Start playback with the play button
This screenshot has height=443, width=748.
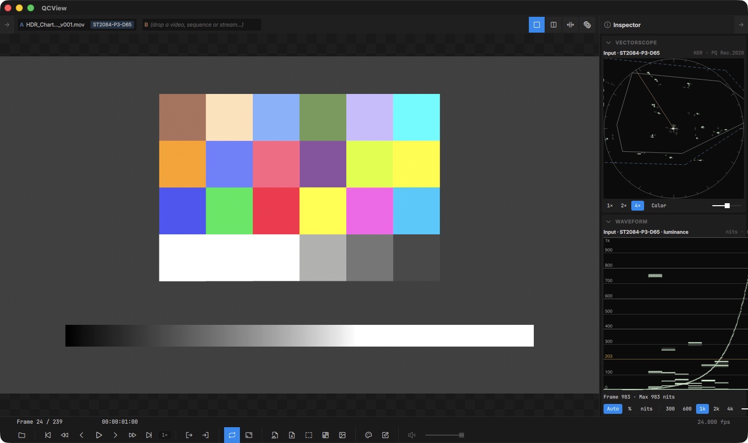pos(98,435)
